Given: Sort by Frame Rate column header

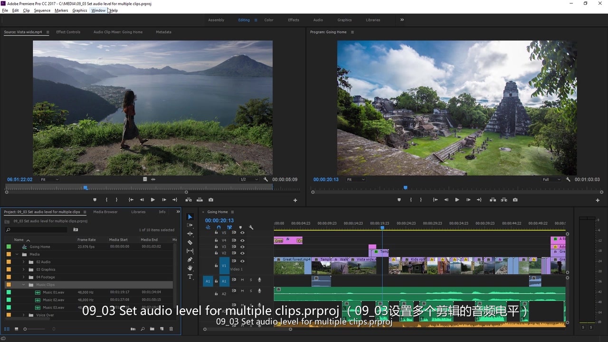Looking at the screenshot, I should (x=86, y=240).
